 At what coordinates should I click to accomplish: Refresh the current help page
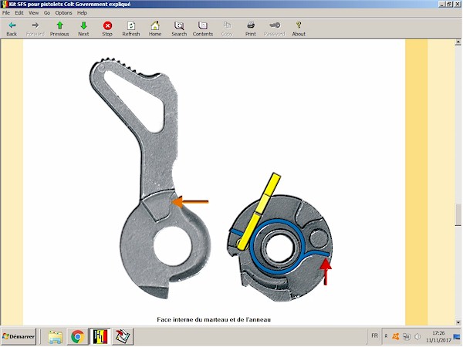pyautogui.click(x=131, y=29)
